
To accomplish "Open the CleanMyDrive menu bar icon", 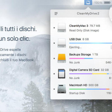I will [88, 2].
